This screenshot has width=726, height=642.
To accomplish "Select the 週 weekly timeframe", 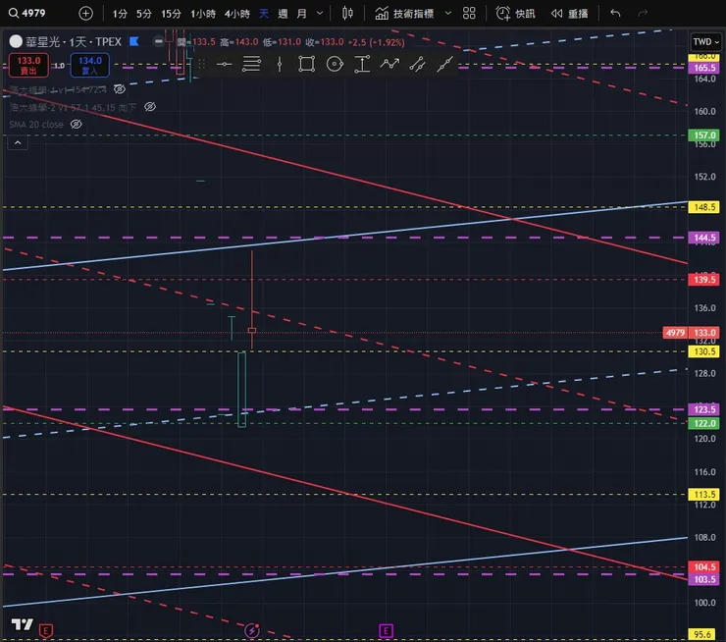I will (x=283, y=14).
